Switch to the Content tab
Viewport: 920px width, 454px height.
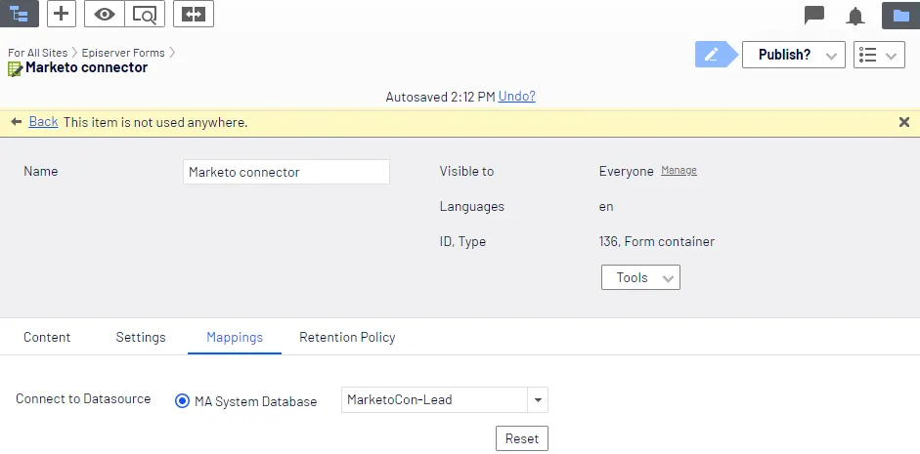point(47,338)
